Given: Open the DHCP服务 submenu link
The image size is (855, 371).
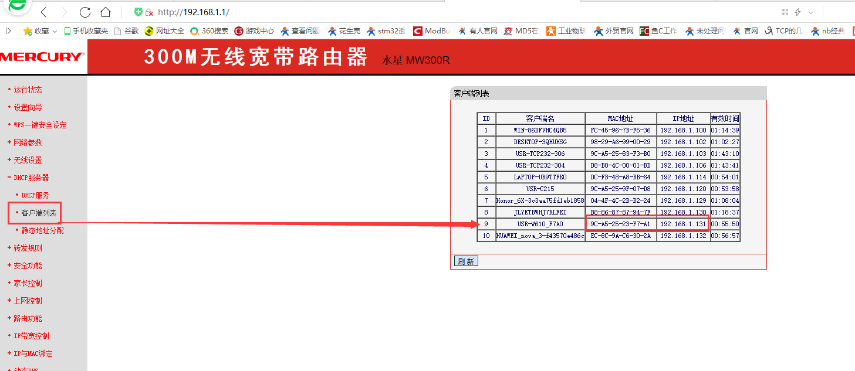Looking at the screenshot, I should (x=35, y=195).
